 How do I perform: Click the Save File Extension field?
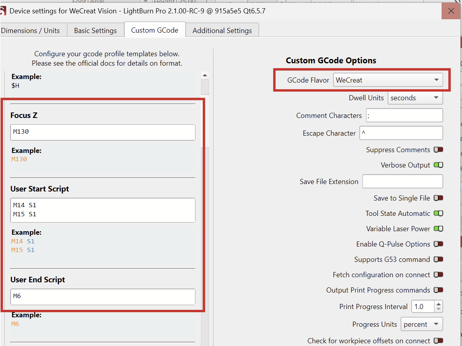tap(402, 182)
